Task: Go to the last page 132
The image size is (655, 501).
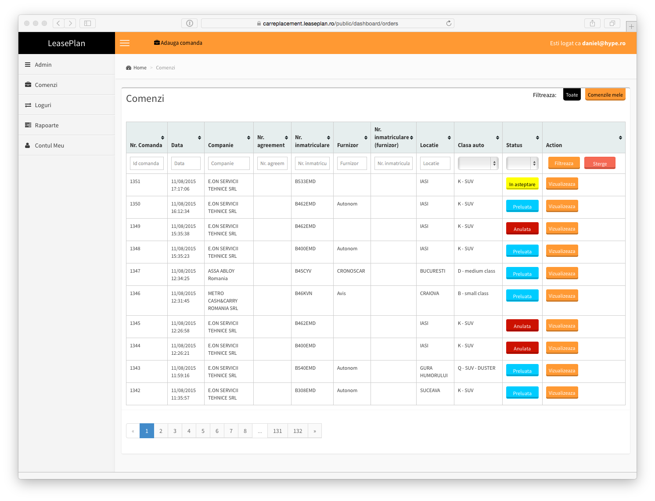Action: click(x=298, y=431)
